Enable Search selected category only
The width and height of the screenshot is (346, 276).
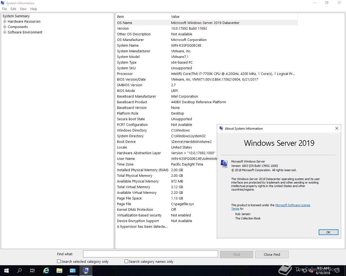click(x=59, y=261)
